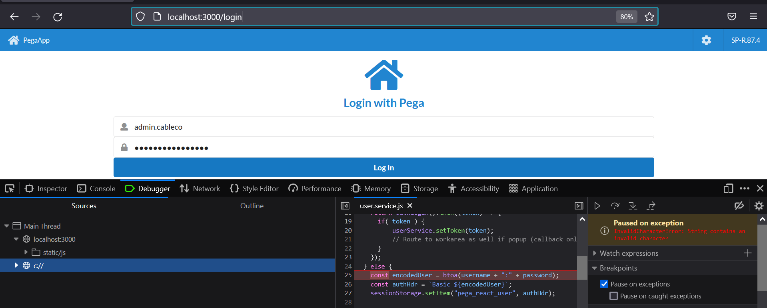
Task: Toggle responsive design mode icon
Action: point(729,188)
